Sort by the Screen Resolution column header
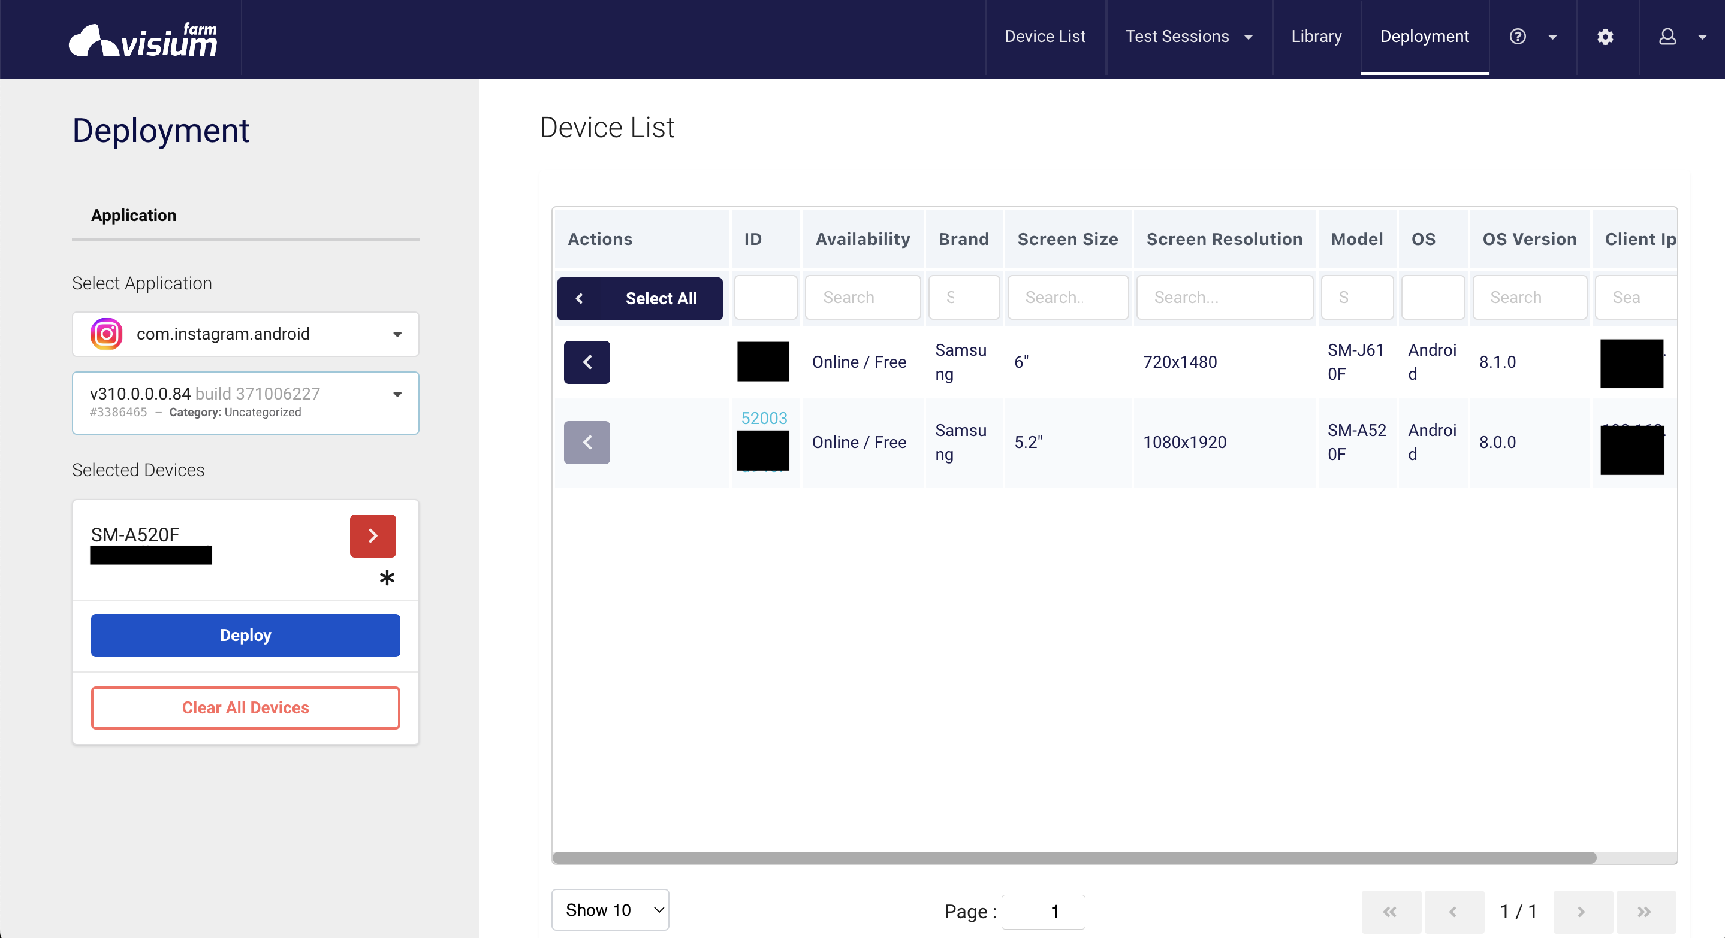1725x938 pixels. (x=1224, y=239)
